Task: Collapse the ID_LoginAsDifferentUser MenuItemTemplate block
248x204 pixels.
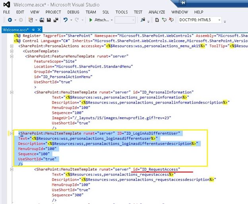Action: [x=12, y=133]
